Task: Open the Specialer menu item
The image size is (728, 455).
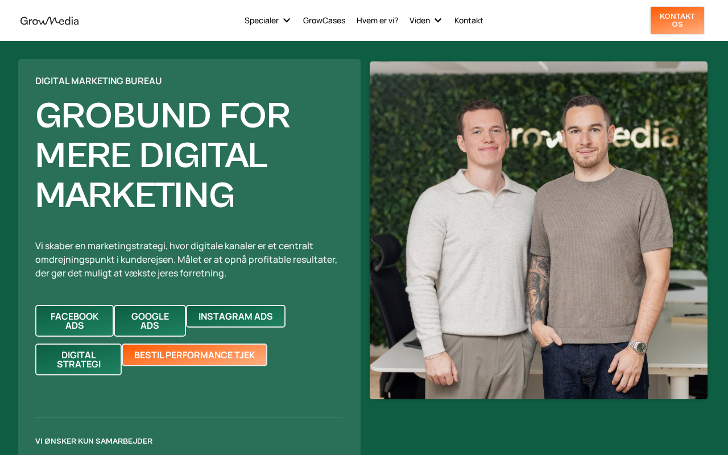Action: 262,20
